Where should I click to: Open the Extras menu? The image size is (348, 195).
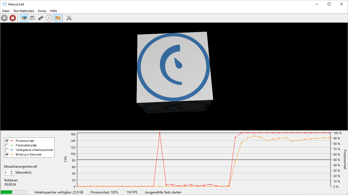[42, 11]
